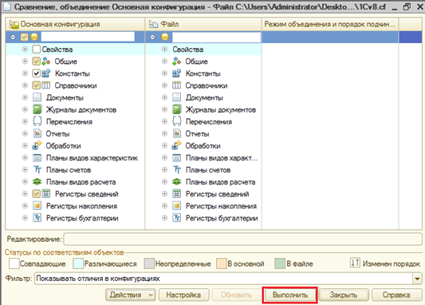Select Планы счетов row in Файл column

point(203,170)
